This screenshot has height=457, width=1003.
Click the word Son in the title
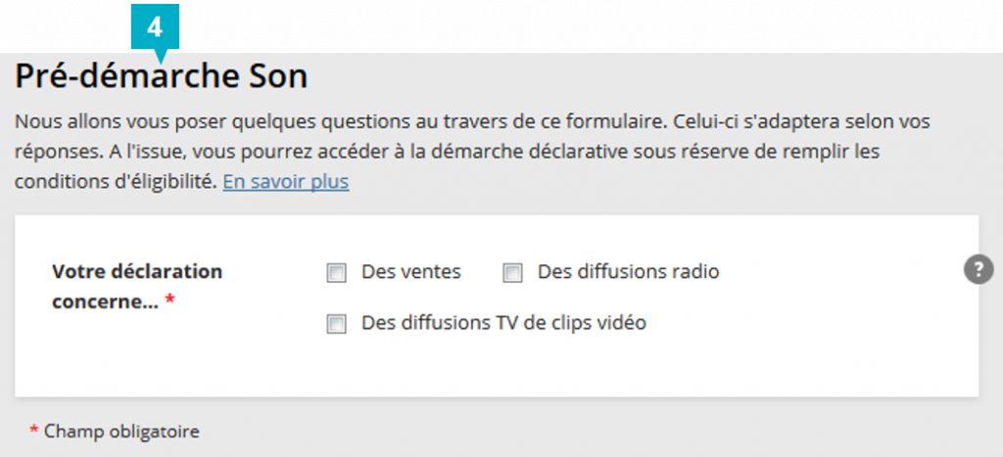(275, 76)
